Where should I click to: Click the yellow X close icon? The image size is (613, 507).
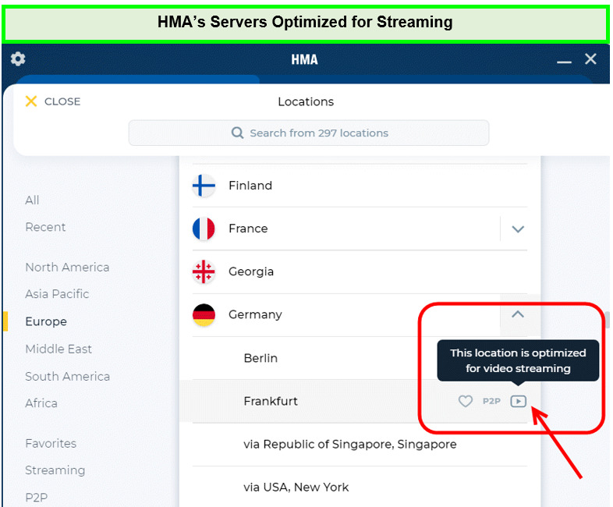coord(31,101)
